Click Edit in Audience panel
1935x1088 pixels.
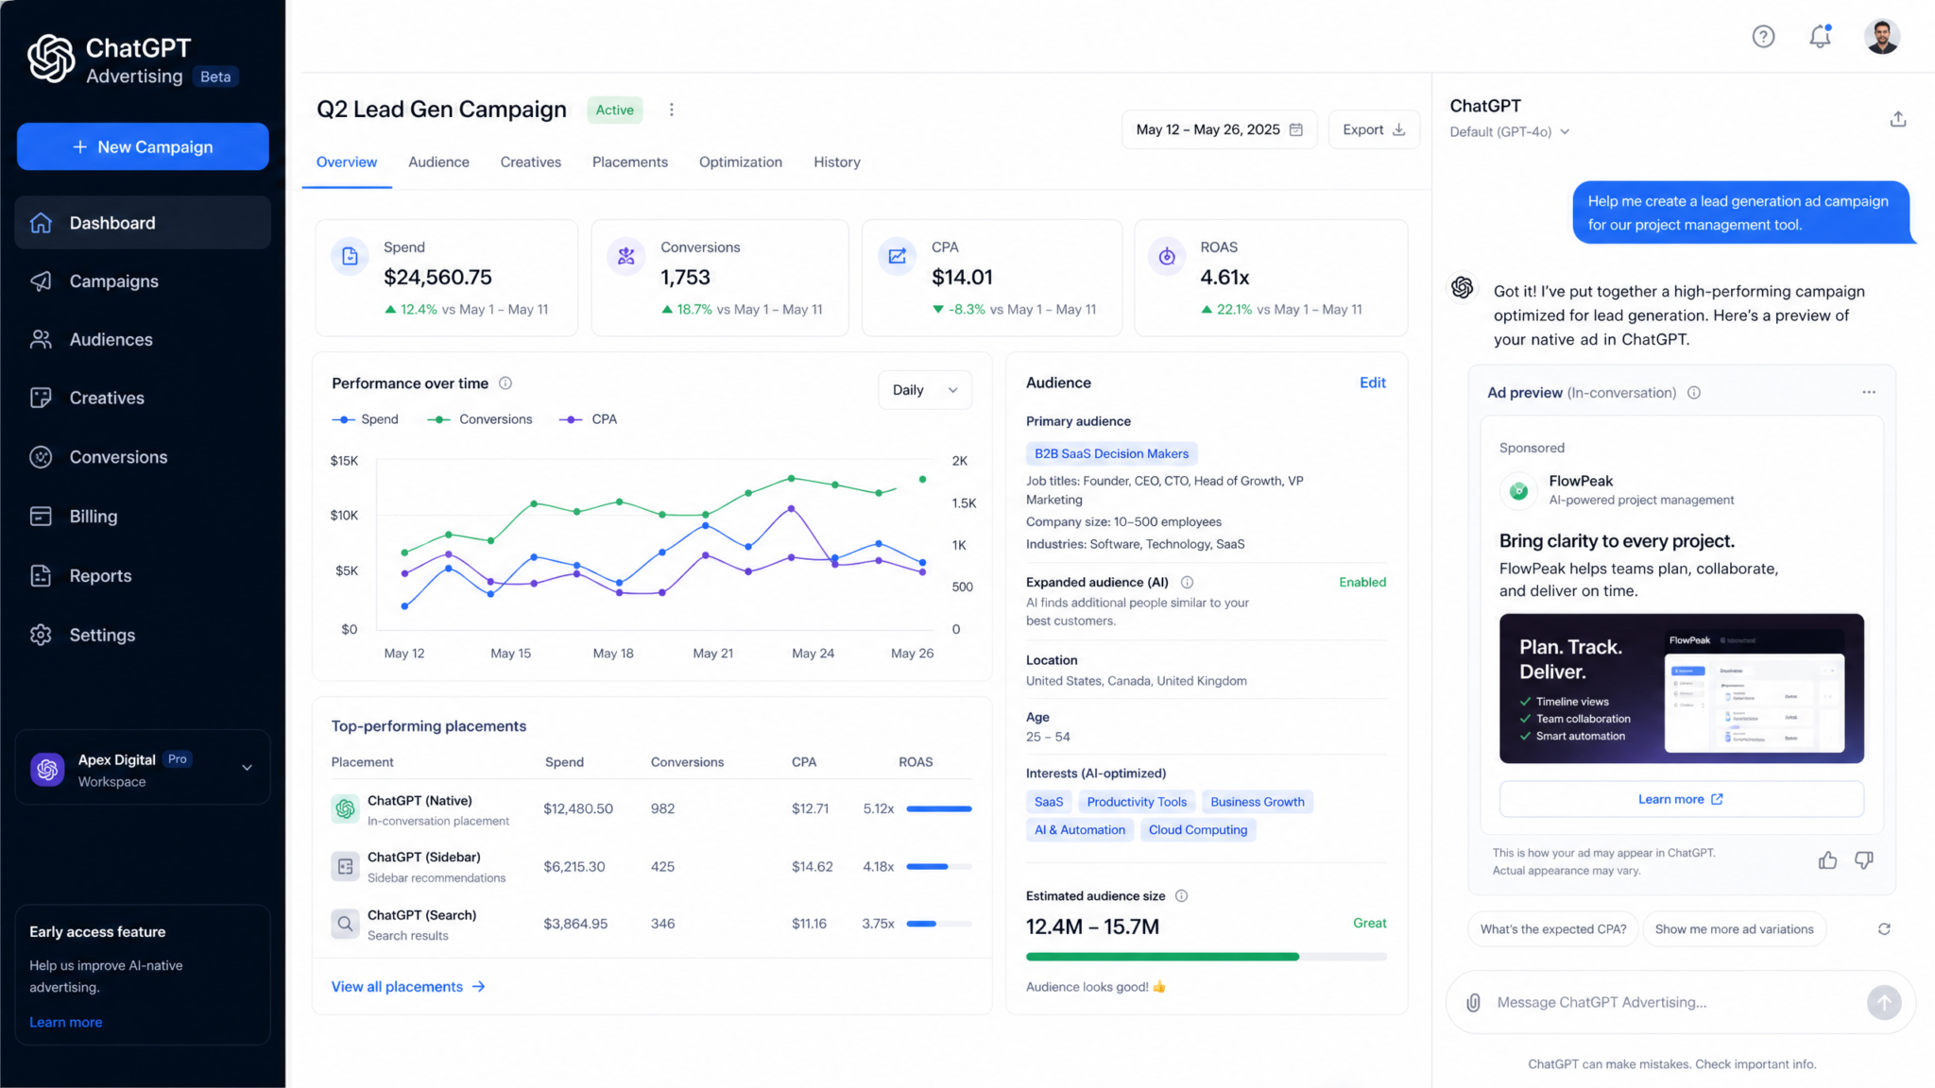click(1372, 382)
